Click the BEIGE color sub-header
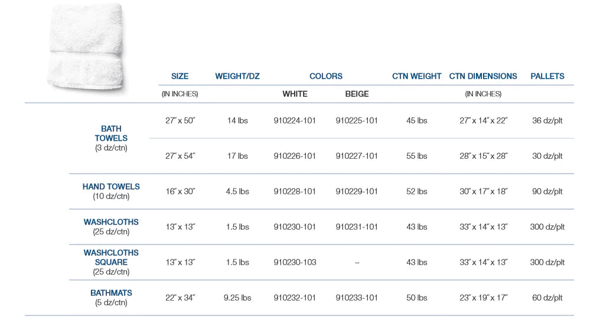Screen dimensions: 600x326 [x=357, y=94]
